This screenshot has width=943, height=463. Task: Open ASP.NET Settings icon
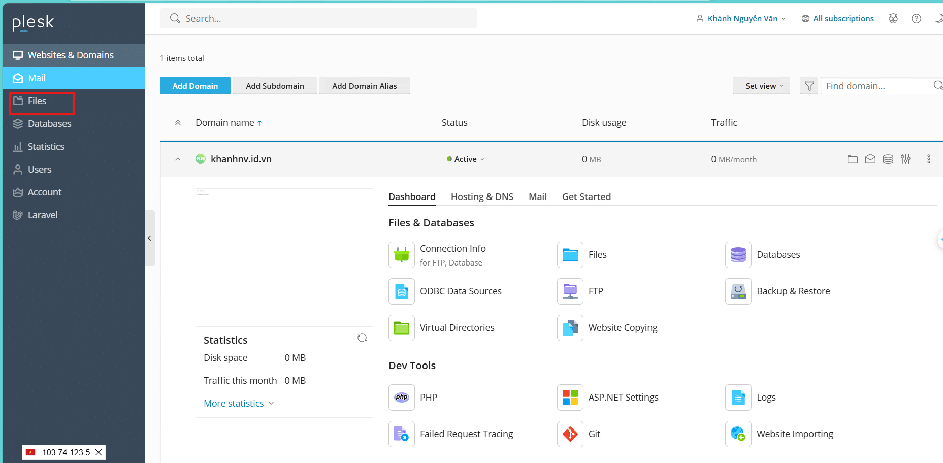pyautogui.click(x=570, y=398)
